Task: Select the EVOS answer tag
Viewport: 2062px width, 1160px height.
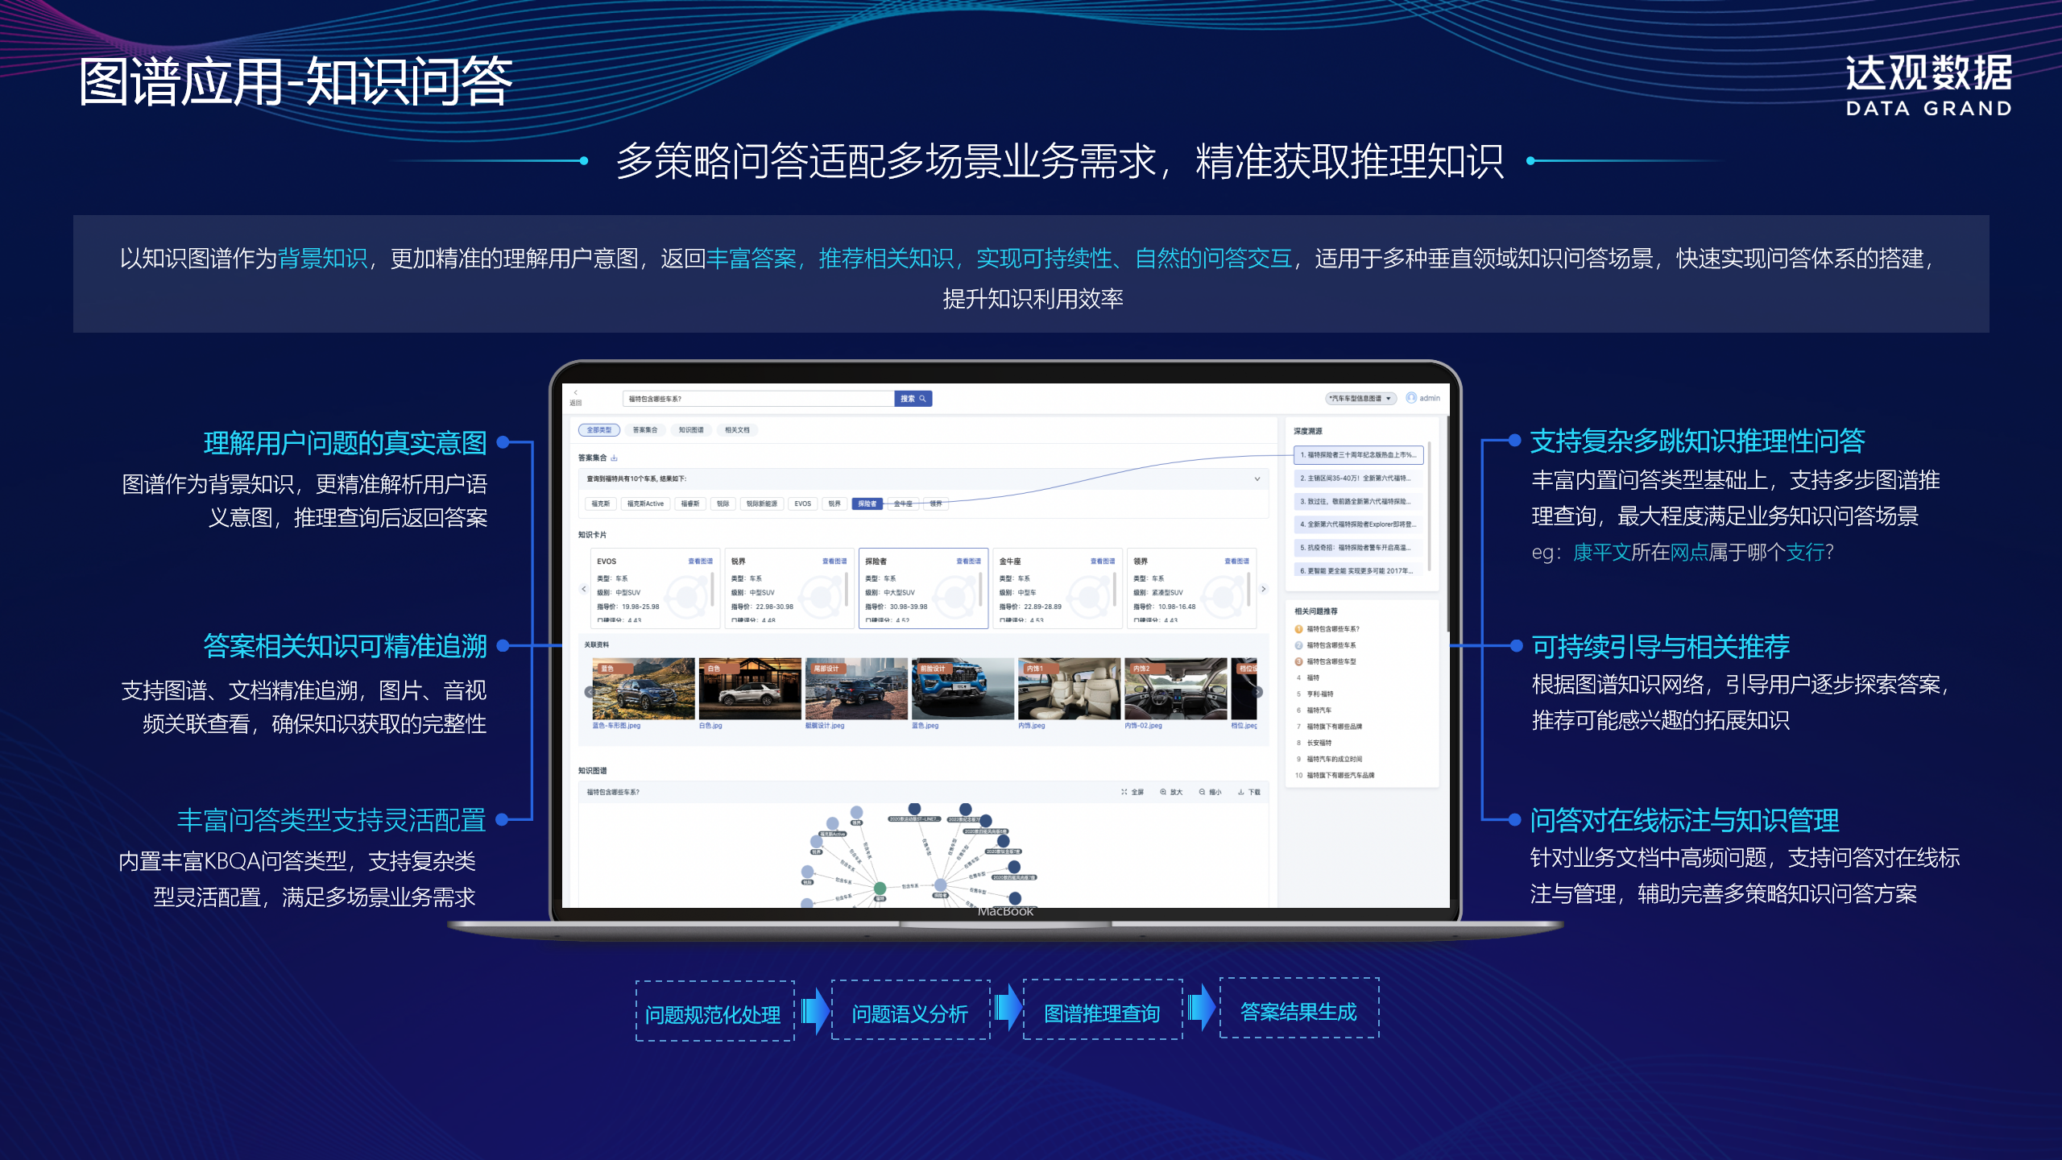Action: [802, 503]
